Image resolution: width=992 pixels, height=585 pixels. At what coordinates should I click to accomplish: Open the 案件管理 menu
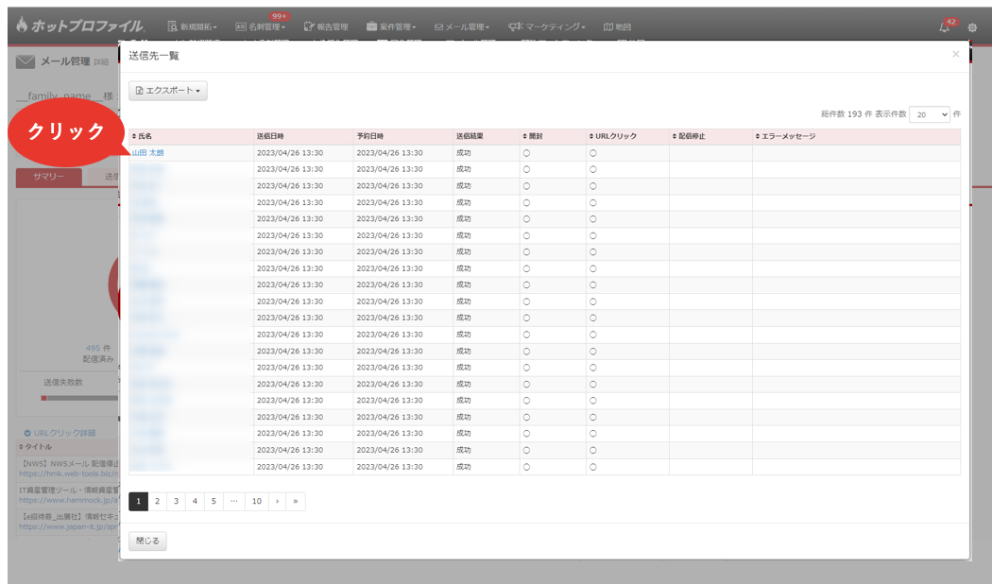tap(391, 26)
